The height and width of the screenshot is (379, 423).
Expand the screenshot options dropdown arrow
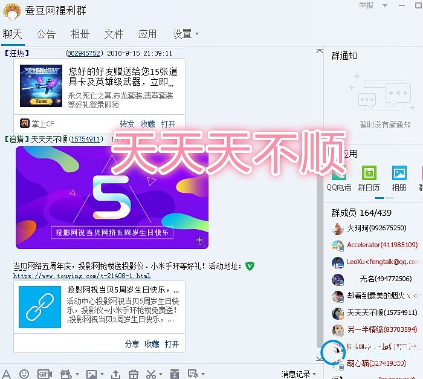[x=161, y=374]
